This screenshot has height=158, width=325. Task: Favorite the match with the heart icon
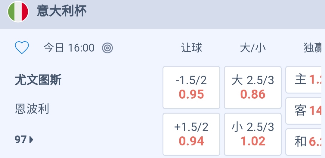(22, 48)
